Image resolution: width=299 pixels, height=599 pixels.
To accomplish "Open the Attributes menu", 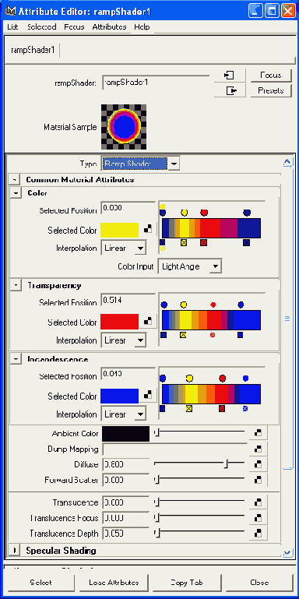I will (x=109, y=27).
